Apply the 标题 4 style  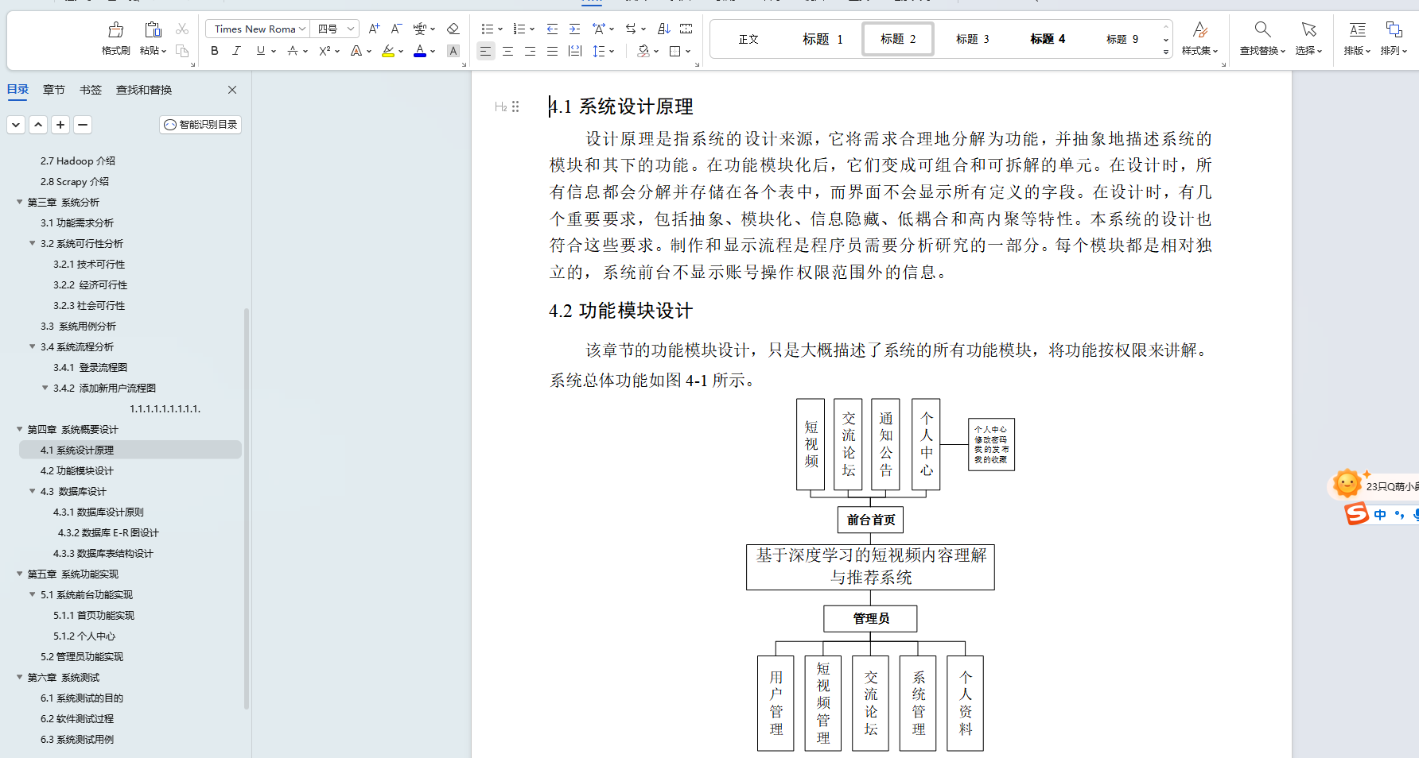(x=1048, y=39)
